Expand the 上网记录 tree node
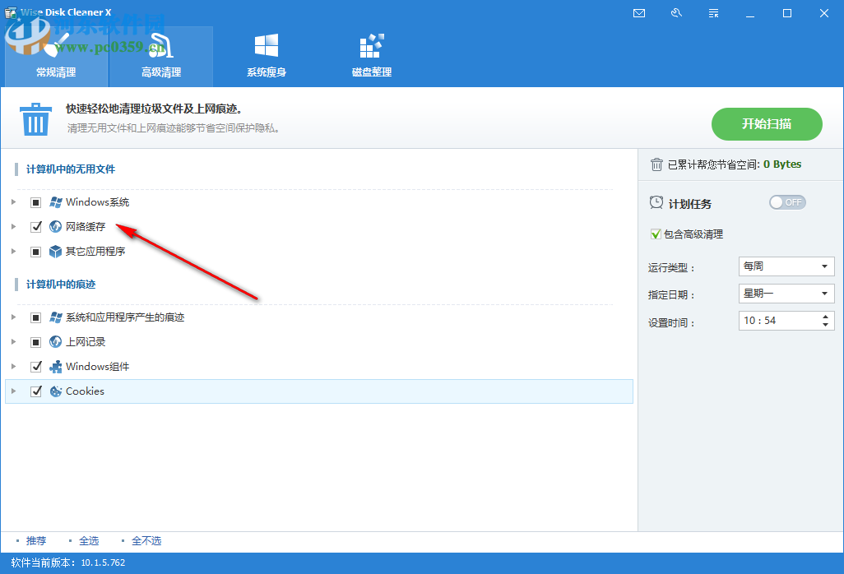 [13, 341]
